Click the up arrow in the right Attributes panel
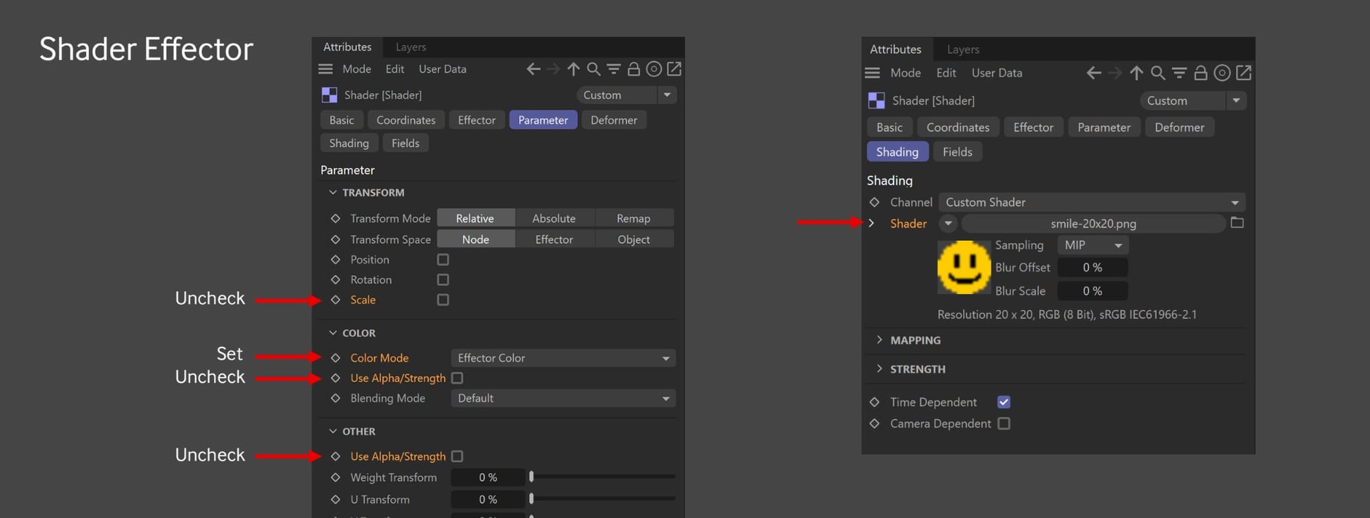Image resolution: width=1370 pixels, height=518 pixels. pyautogui.click(x=1136, y=73)
